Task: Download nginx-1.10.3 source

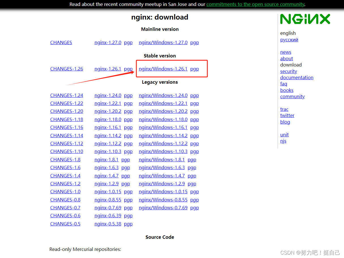Action: (108, 151)
